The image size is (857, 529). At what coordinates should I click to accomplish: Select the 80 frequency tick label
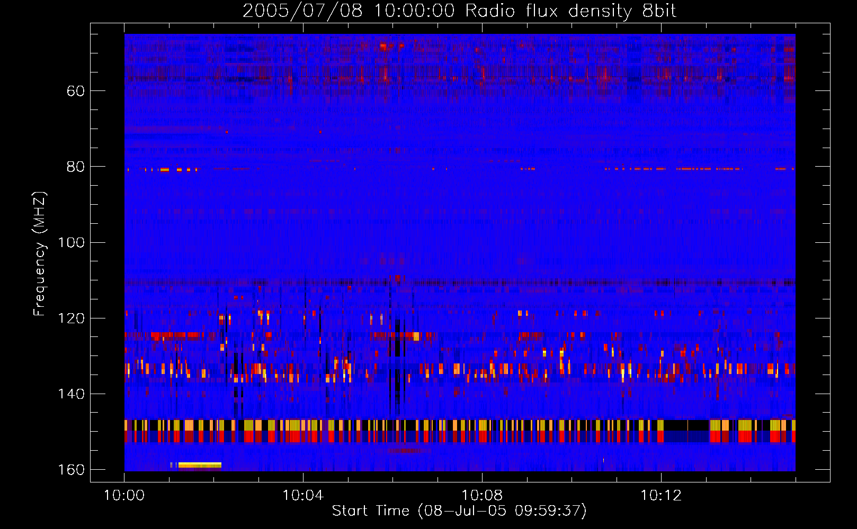pos(76,167)
